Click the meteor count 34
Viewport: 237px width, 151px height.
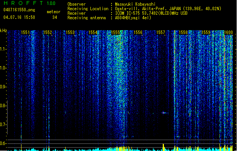point(55,17)
